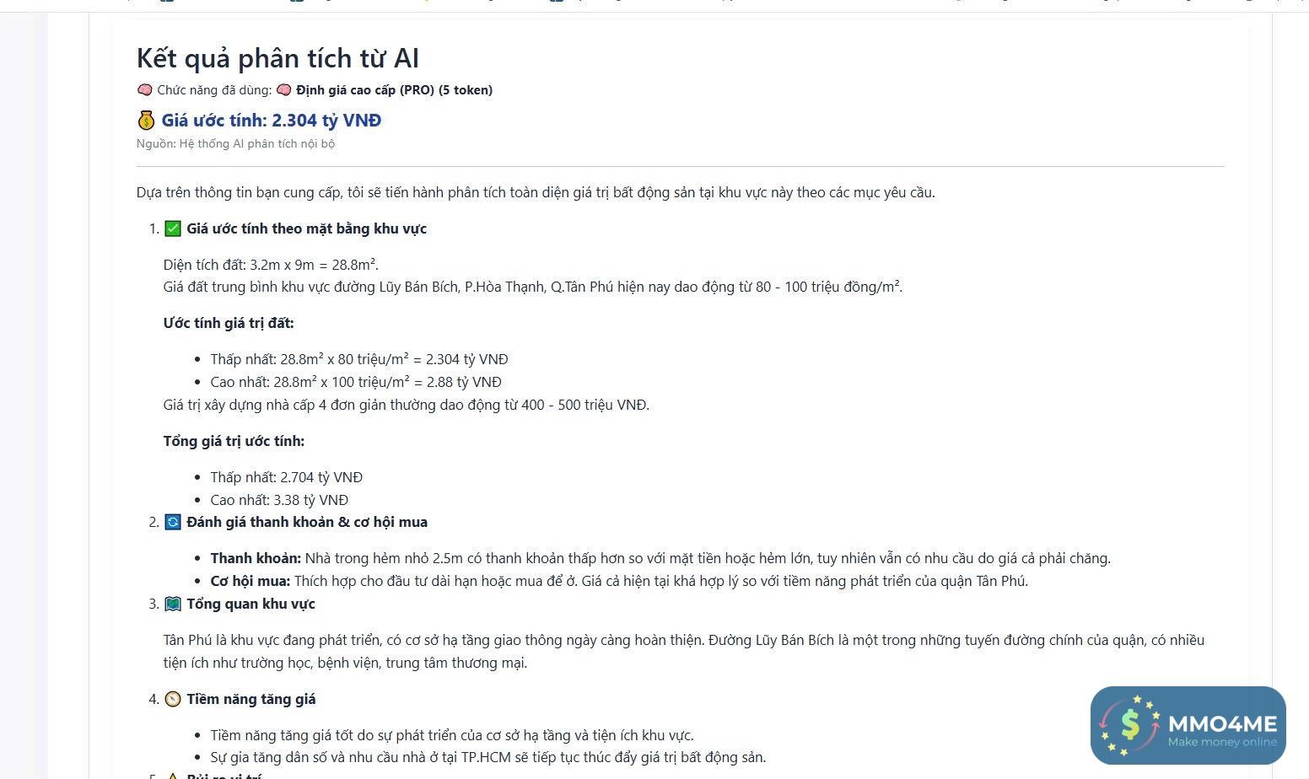Click the blue "Giá ước tính: 2.304 tỷ VNĐ" text
Screen dimensions: 1309x779
pos(272,121)
